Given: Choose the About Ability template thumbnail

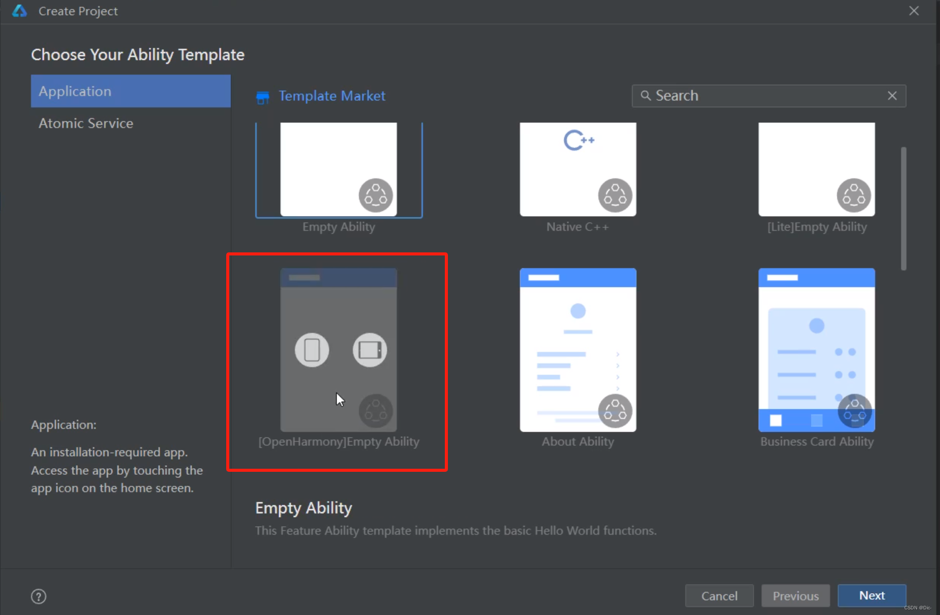Looking at the screenshot, I should [578, 350].
